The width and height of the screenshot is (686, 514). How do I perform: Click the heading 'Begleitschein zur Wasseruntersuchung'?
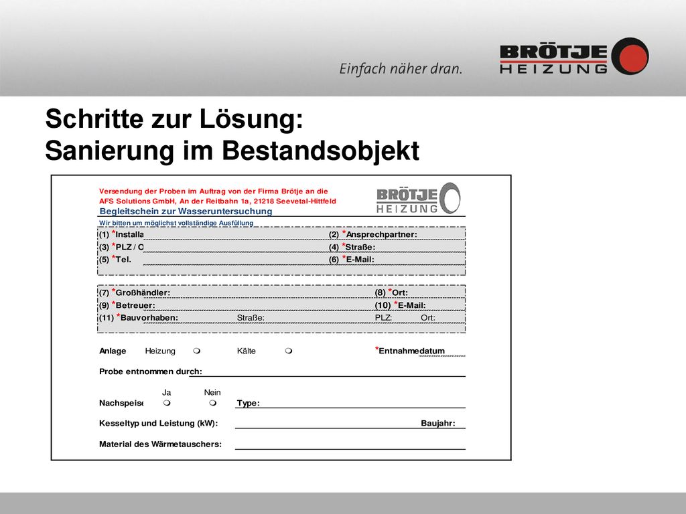tap(186, 211)
